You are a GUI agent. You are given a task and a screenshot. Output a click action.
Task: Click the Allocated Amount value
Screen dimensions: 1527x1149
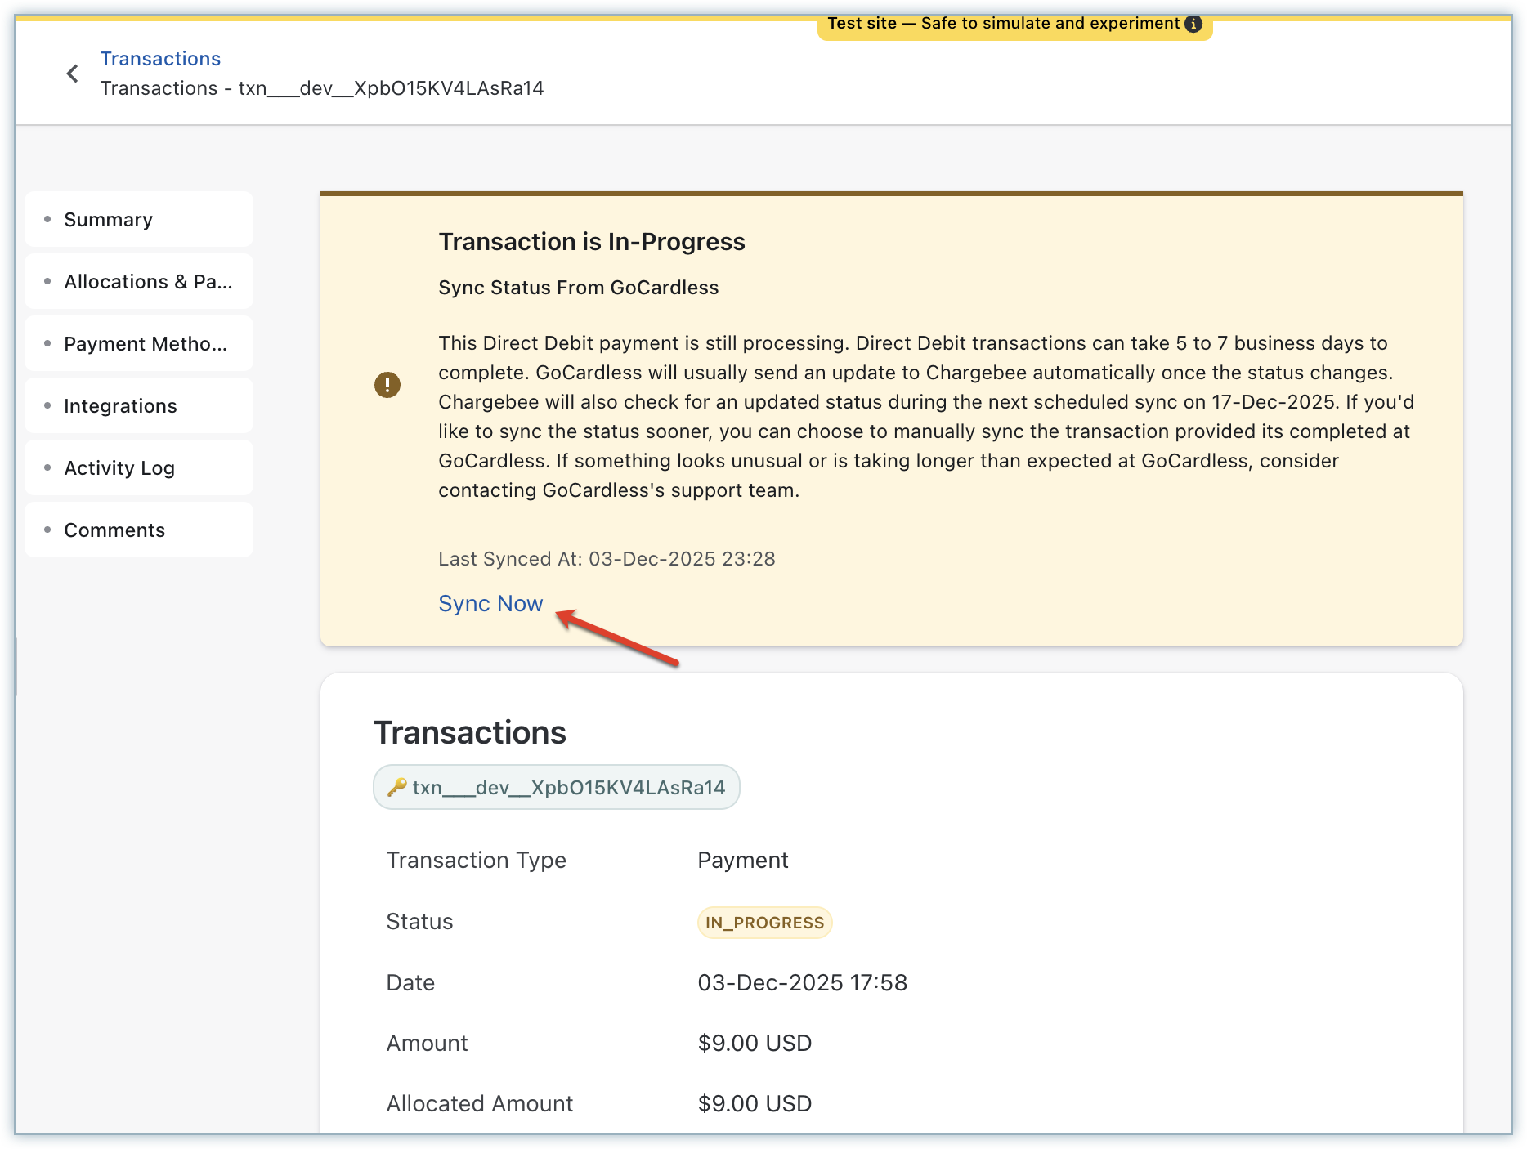pyautogui.click(x=755, y=1103)
